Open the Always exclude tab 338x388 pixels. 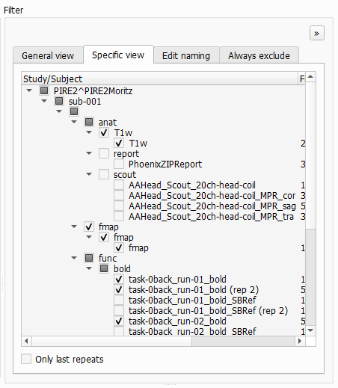(259, 55)
